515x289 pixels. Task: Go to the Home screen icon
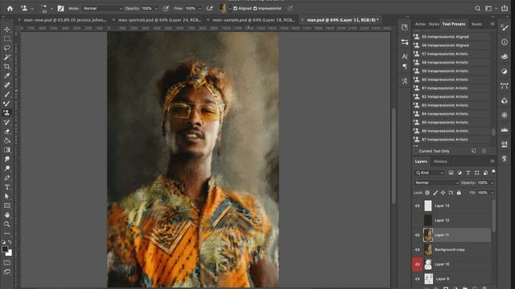point(10,9)
